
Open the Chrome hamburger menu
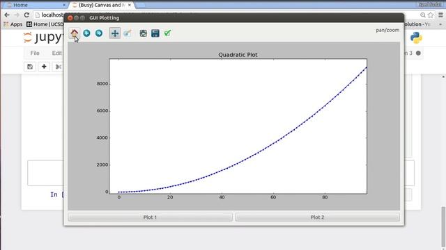pyautogui.click(x=440, y=15)
